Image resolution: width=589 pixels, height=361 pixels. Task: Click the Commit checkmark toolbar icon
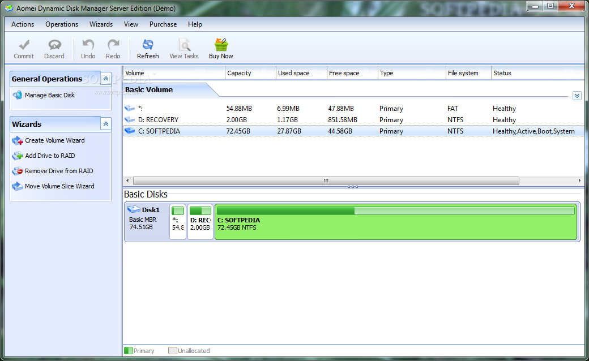24,45
